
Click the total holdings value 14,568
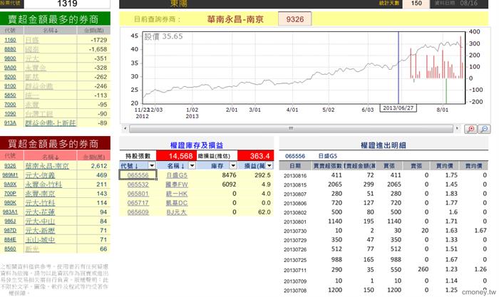pyautogui.click(x=177, y=156)
